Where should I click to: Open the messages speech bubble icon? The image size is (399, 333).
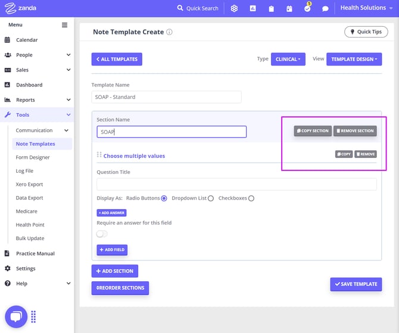tap(325, 8)
